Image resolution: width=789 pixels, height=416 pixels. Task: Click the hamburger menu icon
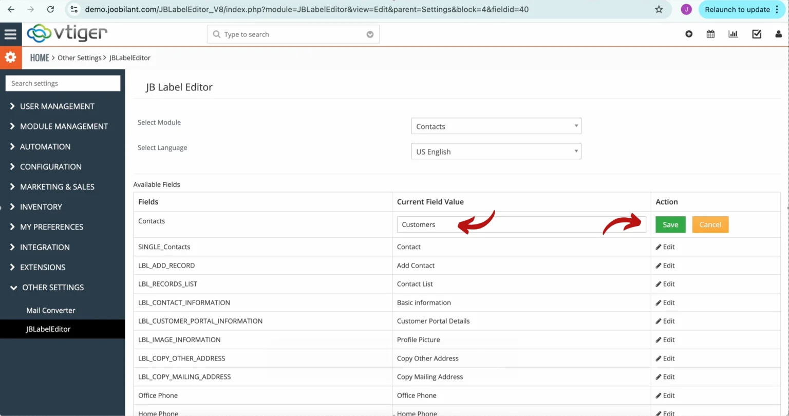tap(11, 34)
